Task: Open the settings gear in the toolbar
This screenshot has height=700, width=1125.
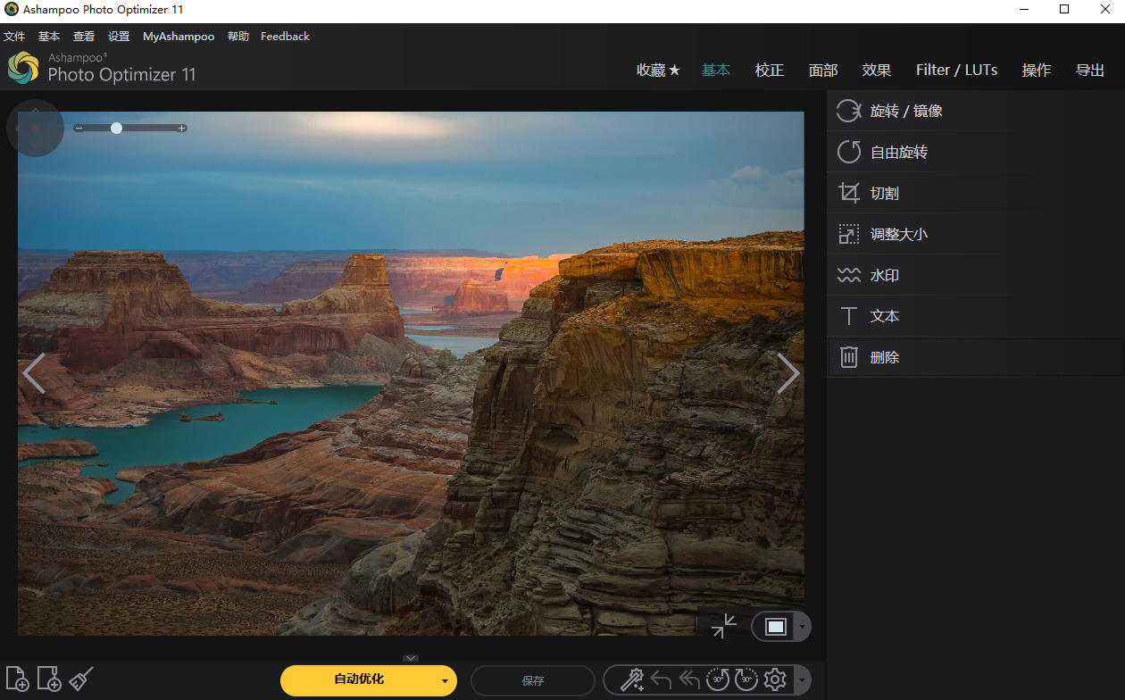Action: pyautogui.click(x=775, y=679)
